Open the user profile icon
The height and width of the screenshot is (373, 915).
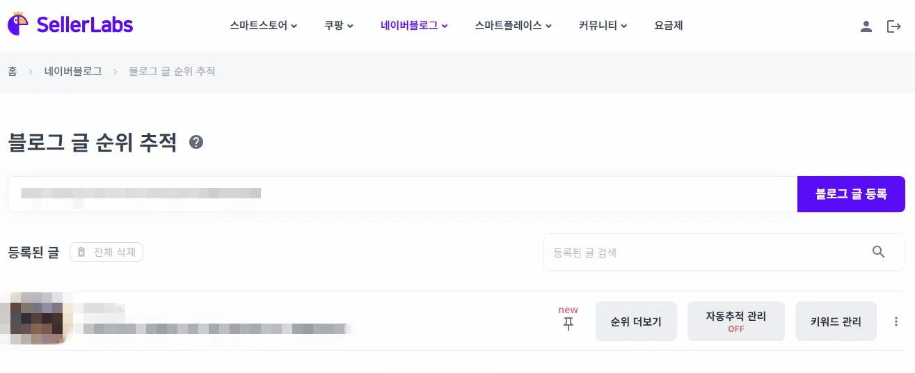click(866, 26)
